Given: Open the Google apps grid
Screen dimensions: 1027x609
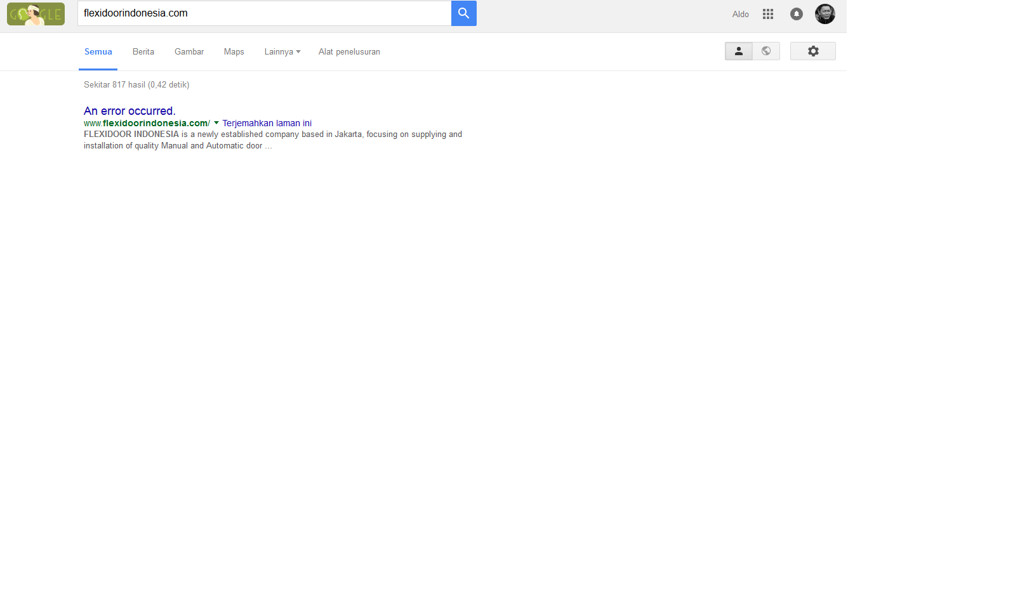Looking at the screenshot, I should [768, 14].
